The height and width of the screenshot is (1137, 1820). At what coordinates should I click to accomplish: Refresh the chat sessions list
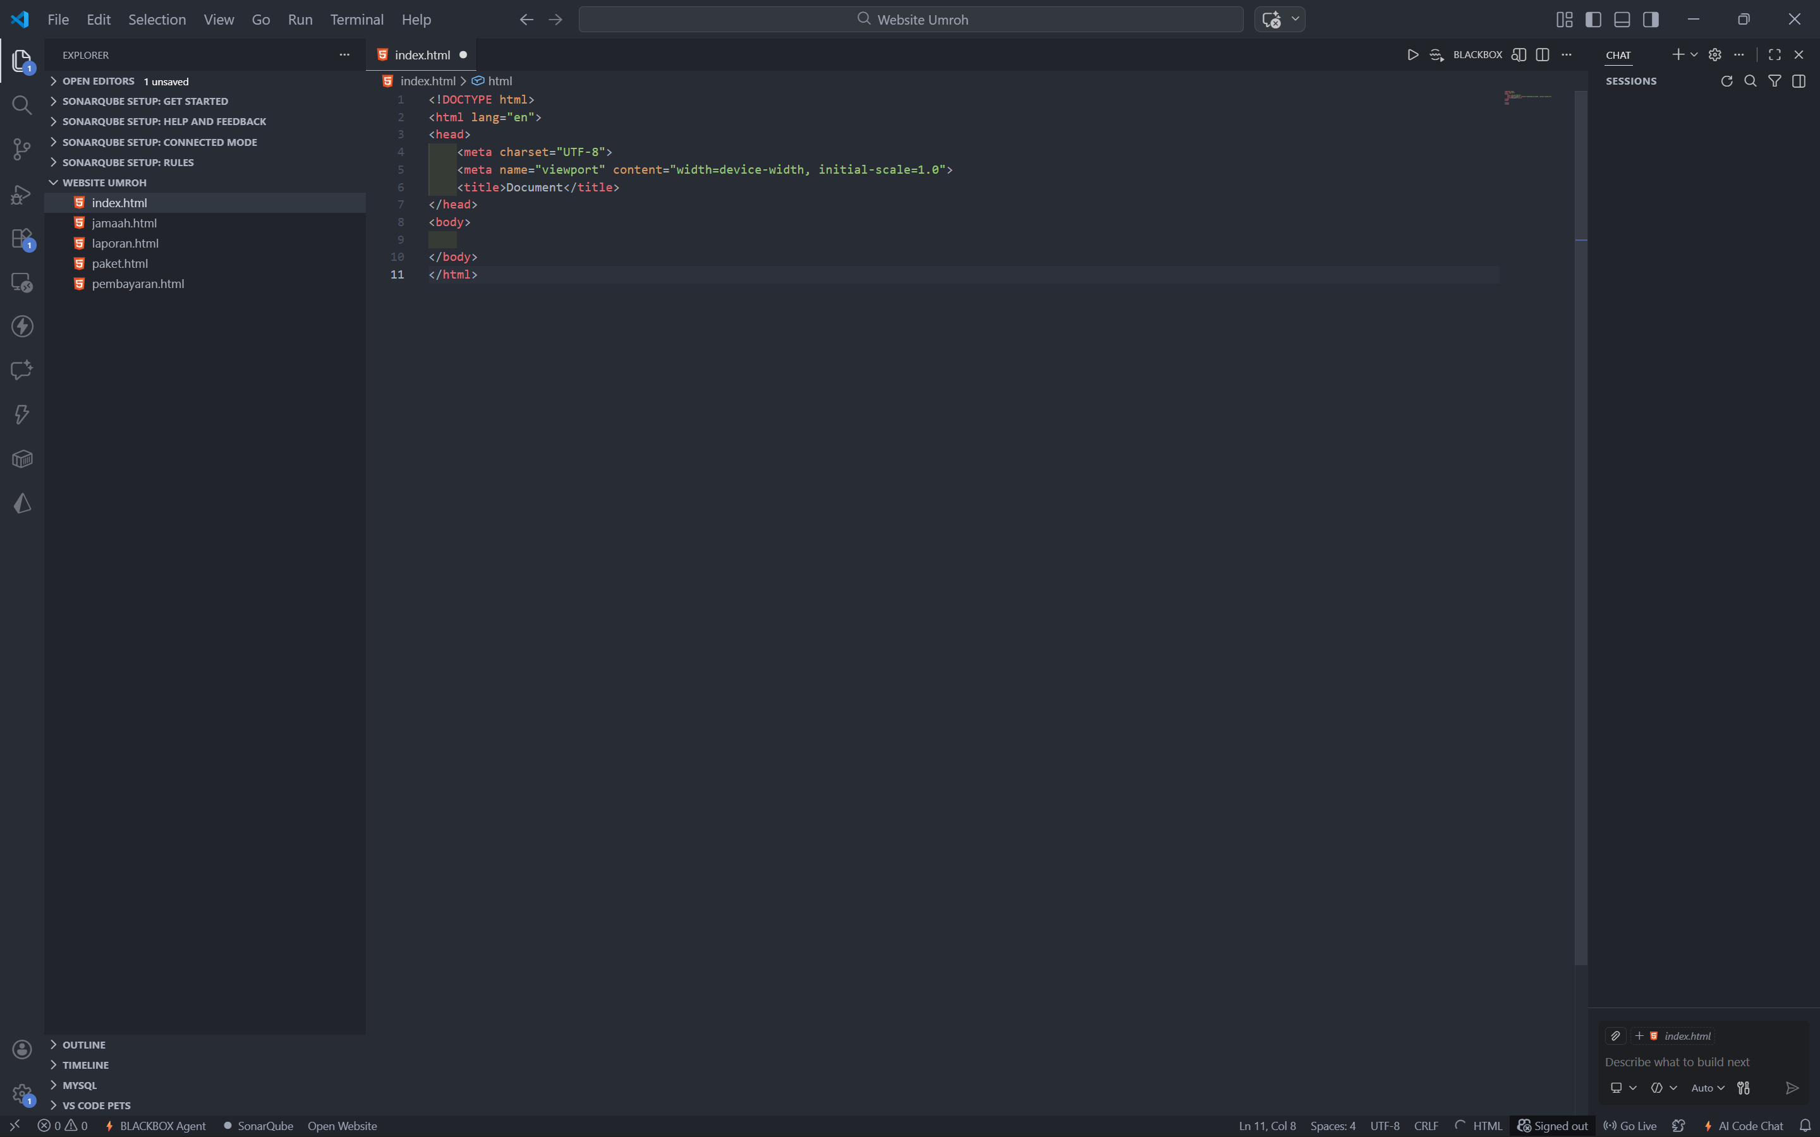(1726, 81)
